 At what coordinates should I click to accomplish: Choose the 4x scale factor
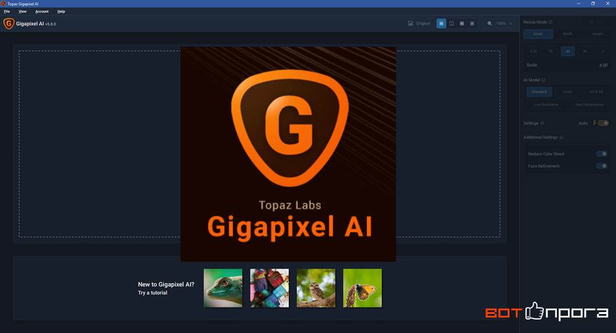click(x=568, y=52)
